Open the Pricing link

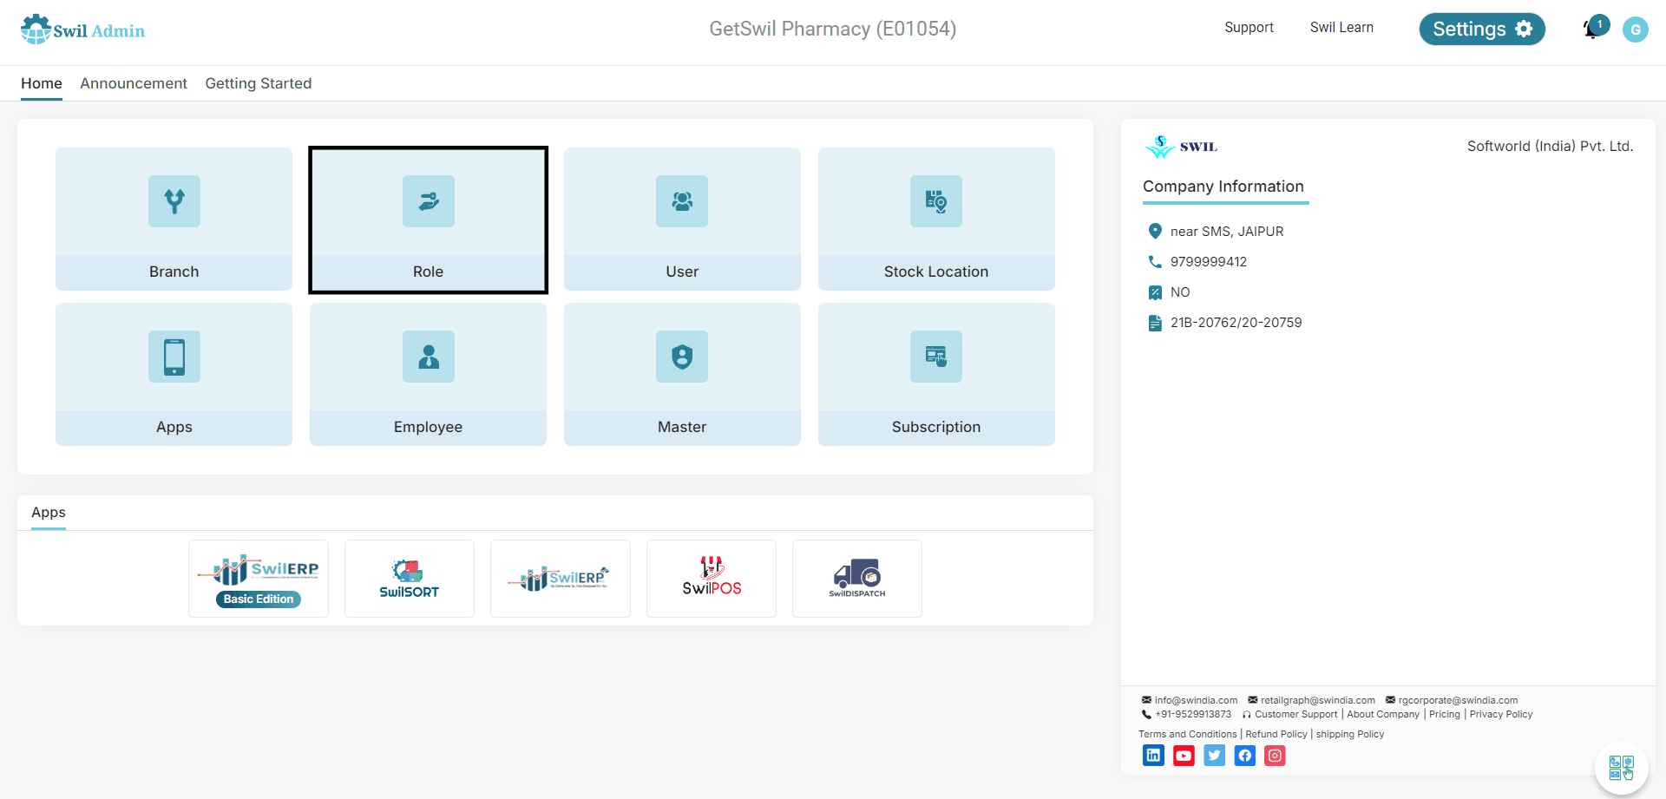pyautogui.click(x=1445, y=715)
